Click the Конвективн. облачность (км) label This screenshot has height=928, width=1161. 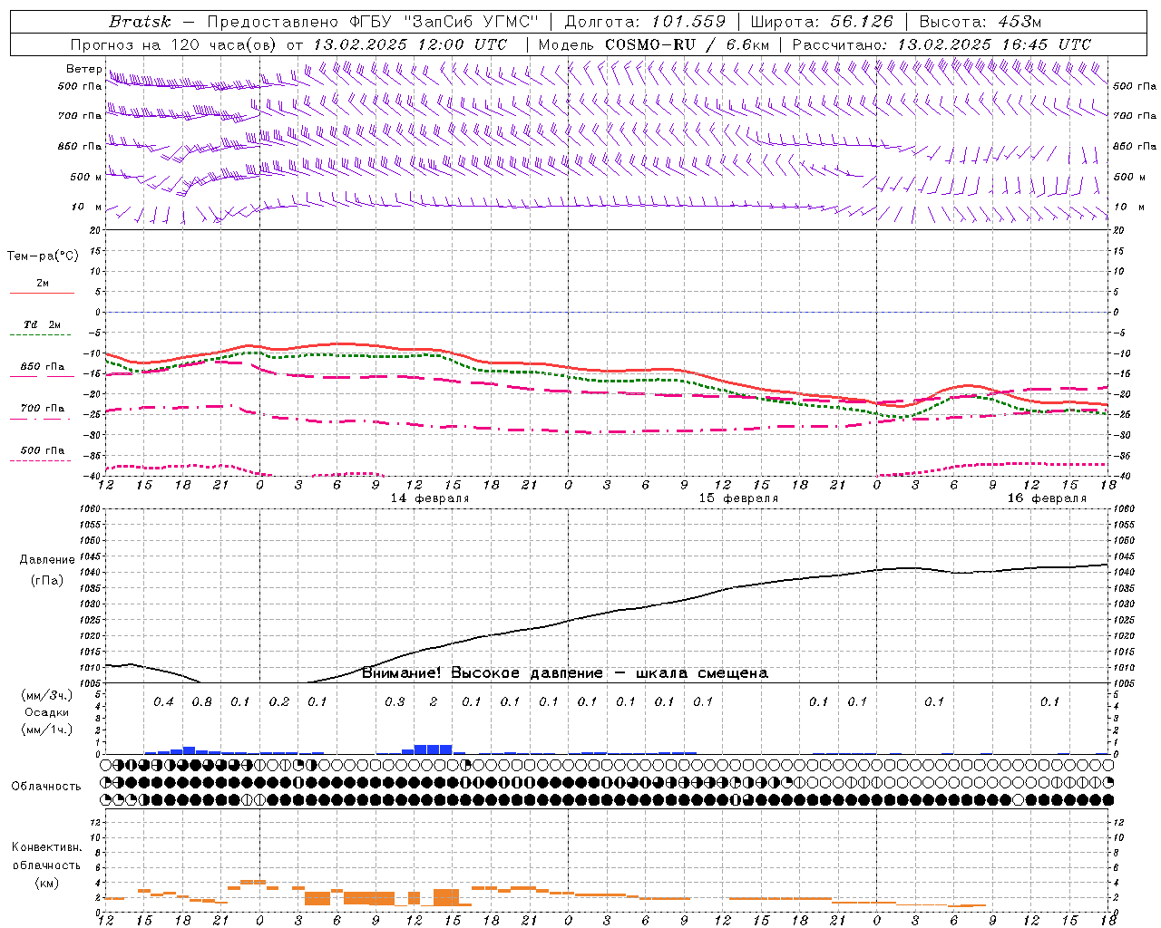[47, 865]
